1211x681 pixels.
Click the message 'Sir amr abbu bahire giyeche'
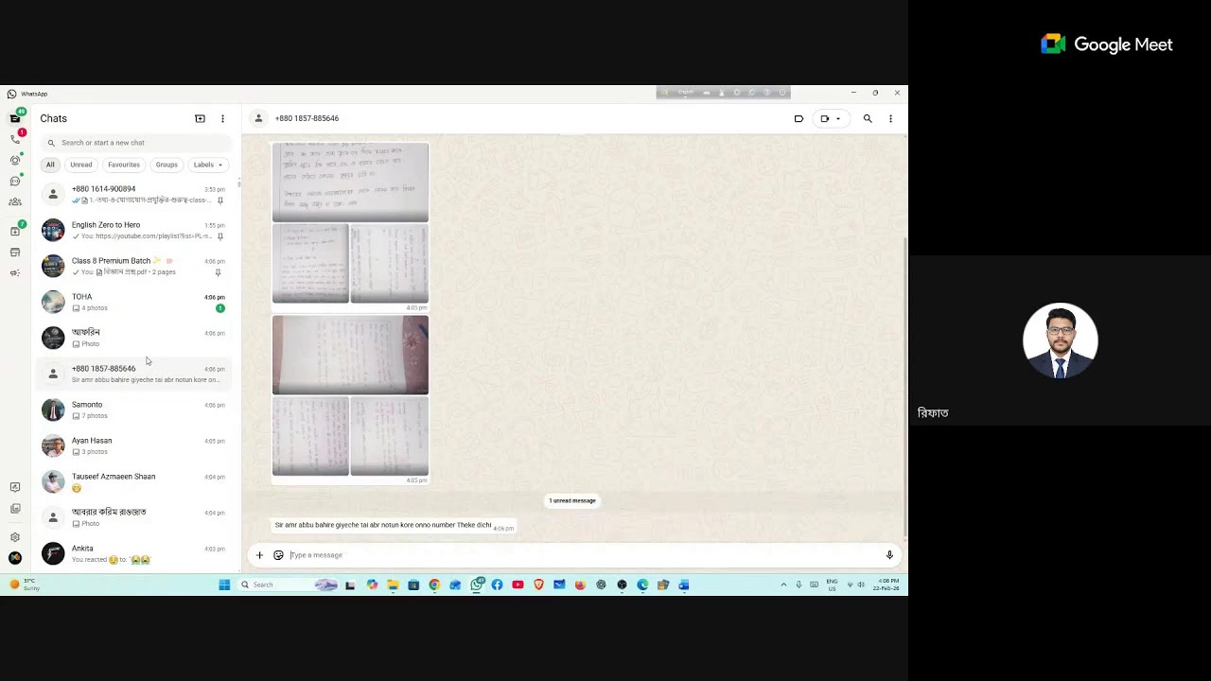coord(383,525)
